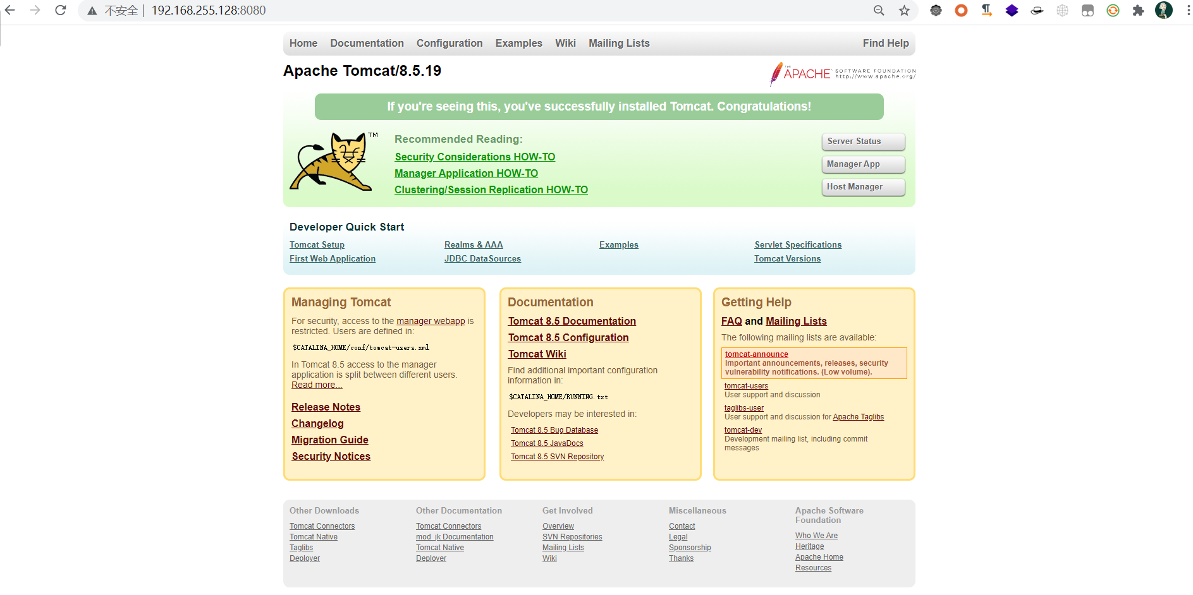Open the user profile avatar
1193x595 pixels.
coord(1163,10)
